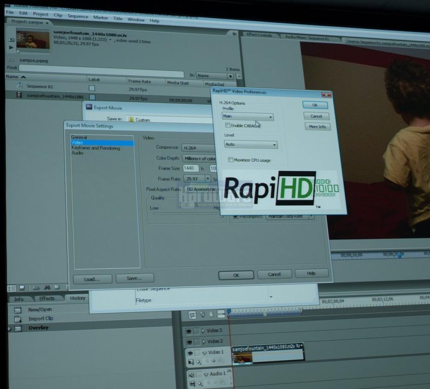Switch to the Effect Controls tab
Image resolution: width=430 pixels, height=389 pixels.
pos(259,35)
